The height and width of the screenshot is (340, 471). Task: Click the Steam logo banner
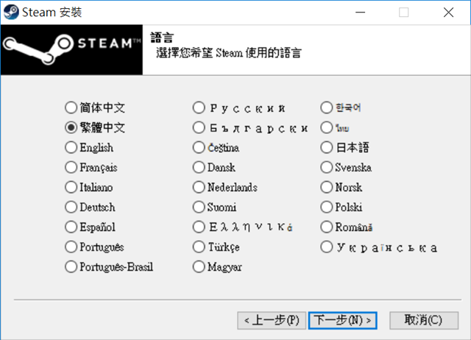click(x=71, y=49)
